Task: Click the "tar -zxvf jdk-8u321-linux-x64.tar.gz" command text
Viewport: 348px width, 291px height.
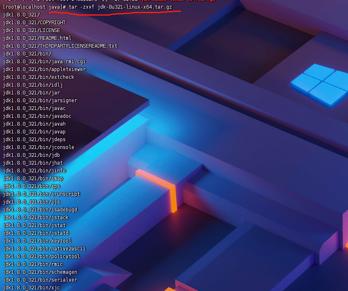Action: (x=120, y=7)
